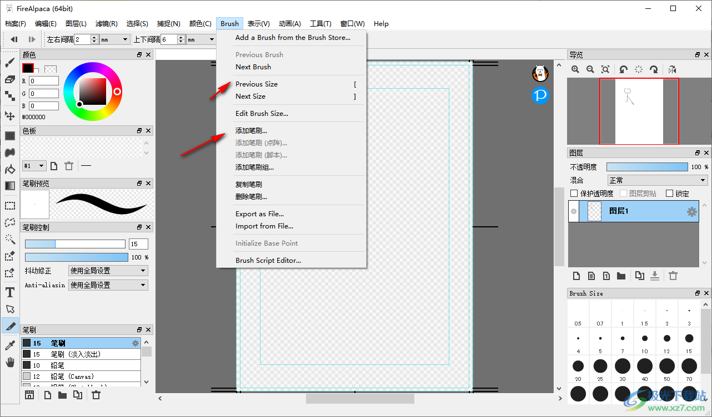
Task: Rotate canvas right in navigator
Action: pyautogui.click(x=654, y=69)
